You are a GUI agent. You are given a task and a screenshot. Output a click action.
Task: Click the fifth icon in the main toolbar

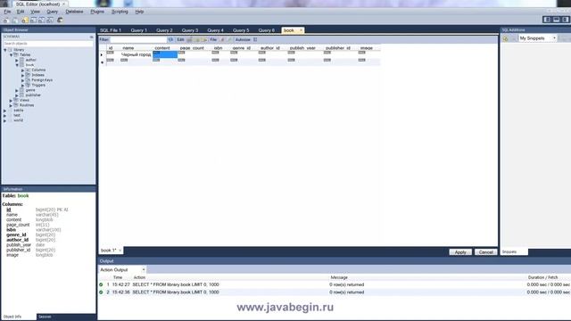(42, 21)
